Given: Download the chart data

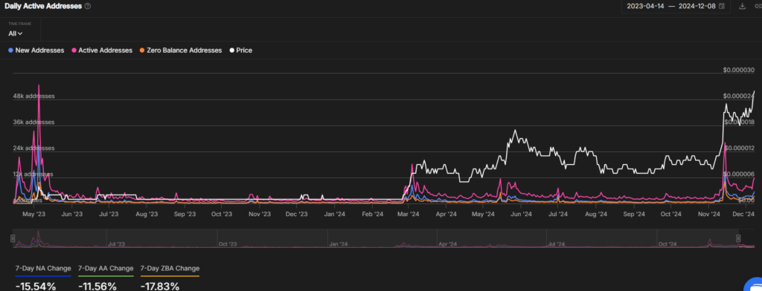Looking at the screenshot, I should tap(742, 6).
